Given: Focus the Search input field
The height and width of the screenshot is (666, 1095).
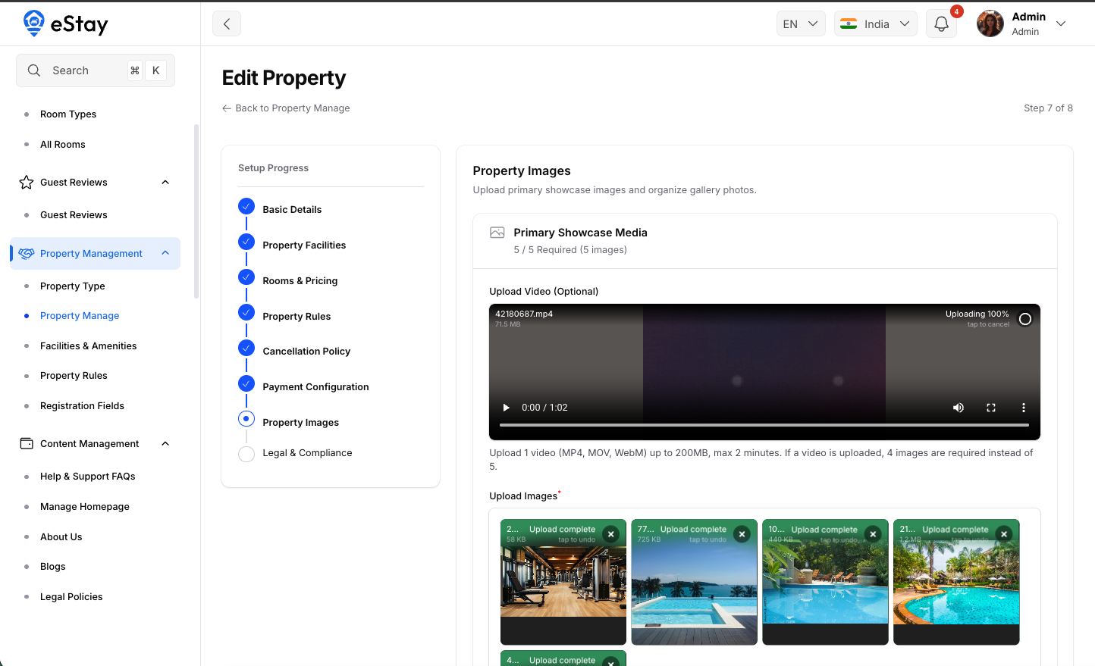Looking at the screenshot, I should [96, 70].
